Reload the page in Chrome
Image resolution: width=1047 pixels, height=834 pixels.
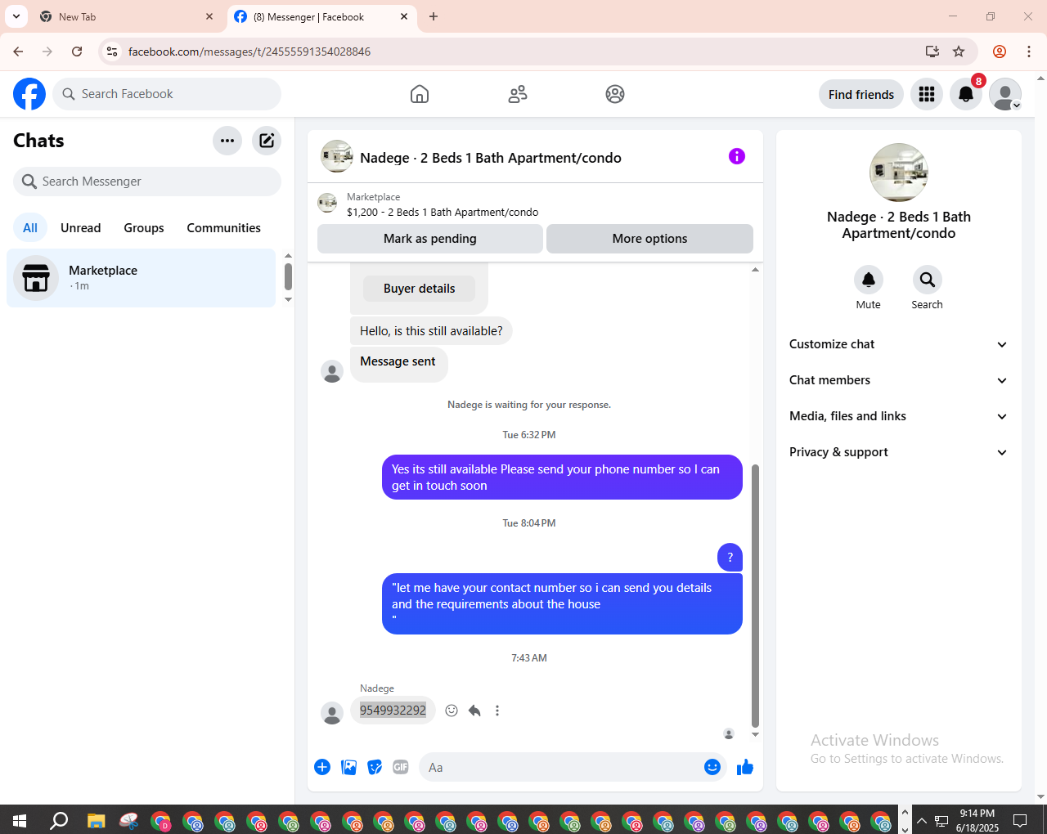click(77, 52)
